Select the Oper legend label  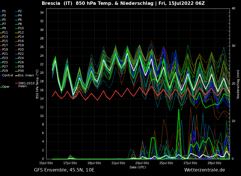(6, 87)
